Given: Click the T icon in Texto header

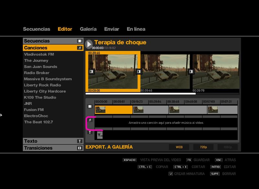Looking at the screenshot, I should pos(80,141).
